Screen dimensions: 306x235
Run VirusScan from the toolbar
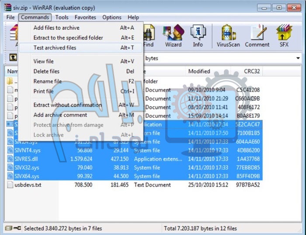[x=228, y=36]
